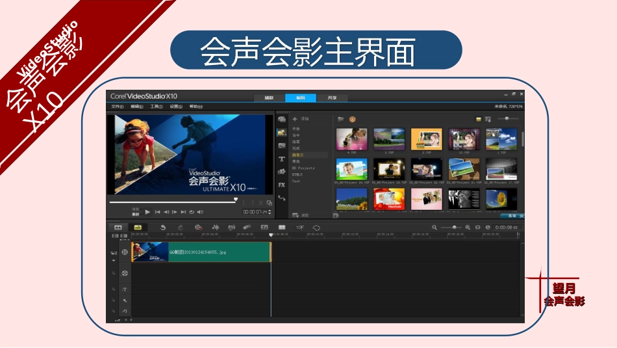Open system volume popup speaker icon

pyautogui.click(x=200, y=212)
